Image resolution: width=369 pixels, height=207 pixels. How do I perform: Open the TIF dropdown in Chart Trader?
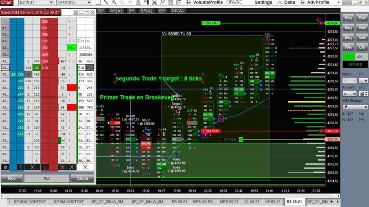[x=363, y=80]
